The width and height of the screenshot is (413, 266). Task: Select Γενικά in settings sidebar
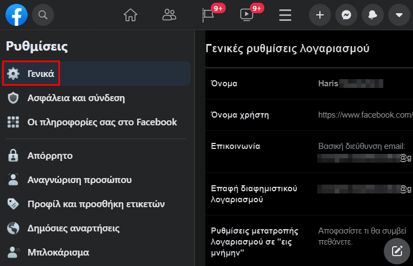click(x=96, y=74)
